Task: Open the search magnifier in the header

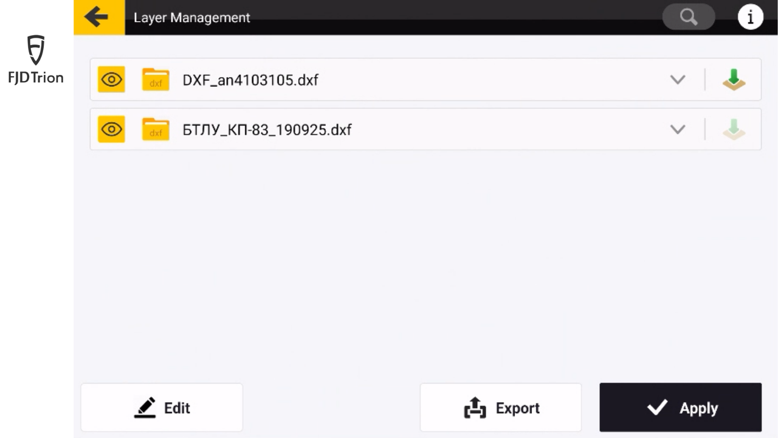Action: tap(689, 18)
